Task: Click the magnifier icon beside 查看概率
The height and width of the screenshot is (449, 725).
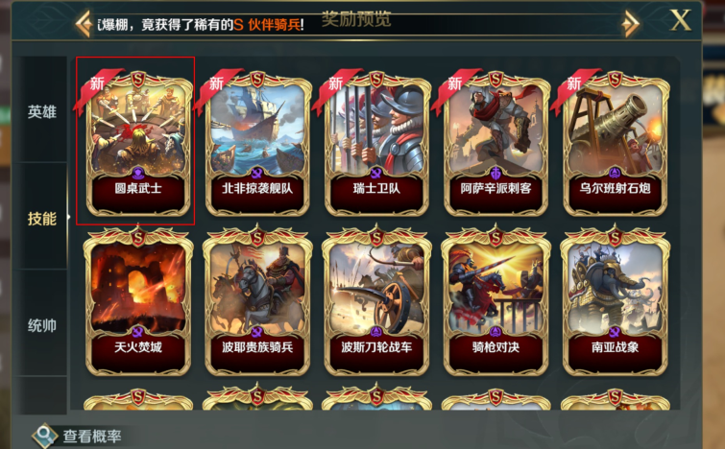Action: point(45,436)
